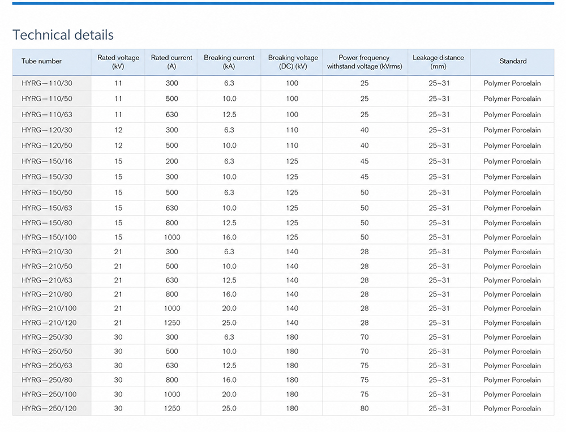Screen dimensions: 566x432
Task: Click tube number "HYRG—210/50"
Action: coord(47,266)
